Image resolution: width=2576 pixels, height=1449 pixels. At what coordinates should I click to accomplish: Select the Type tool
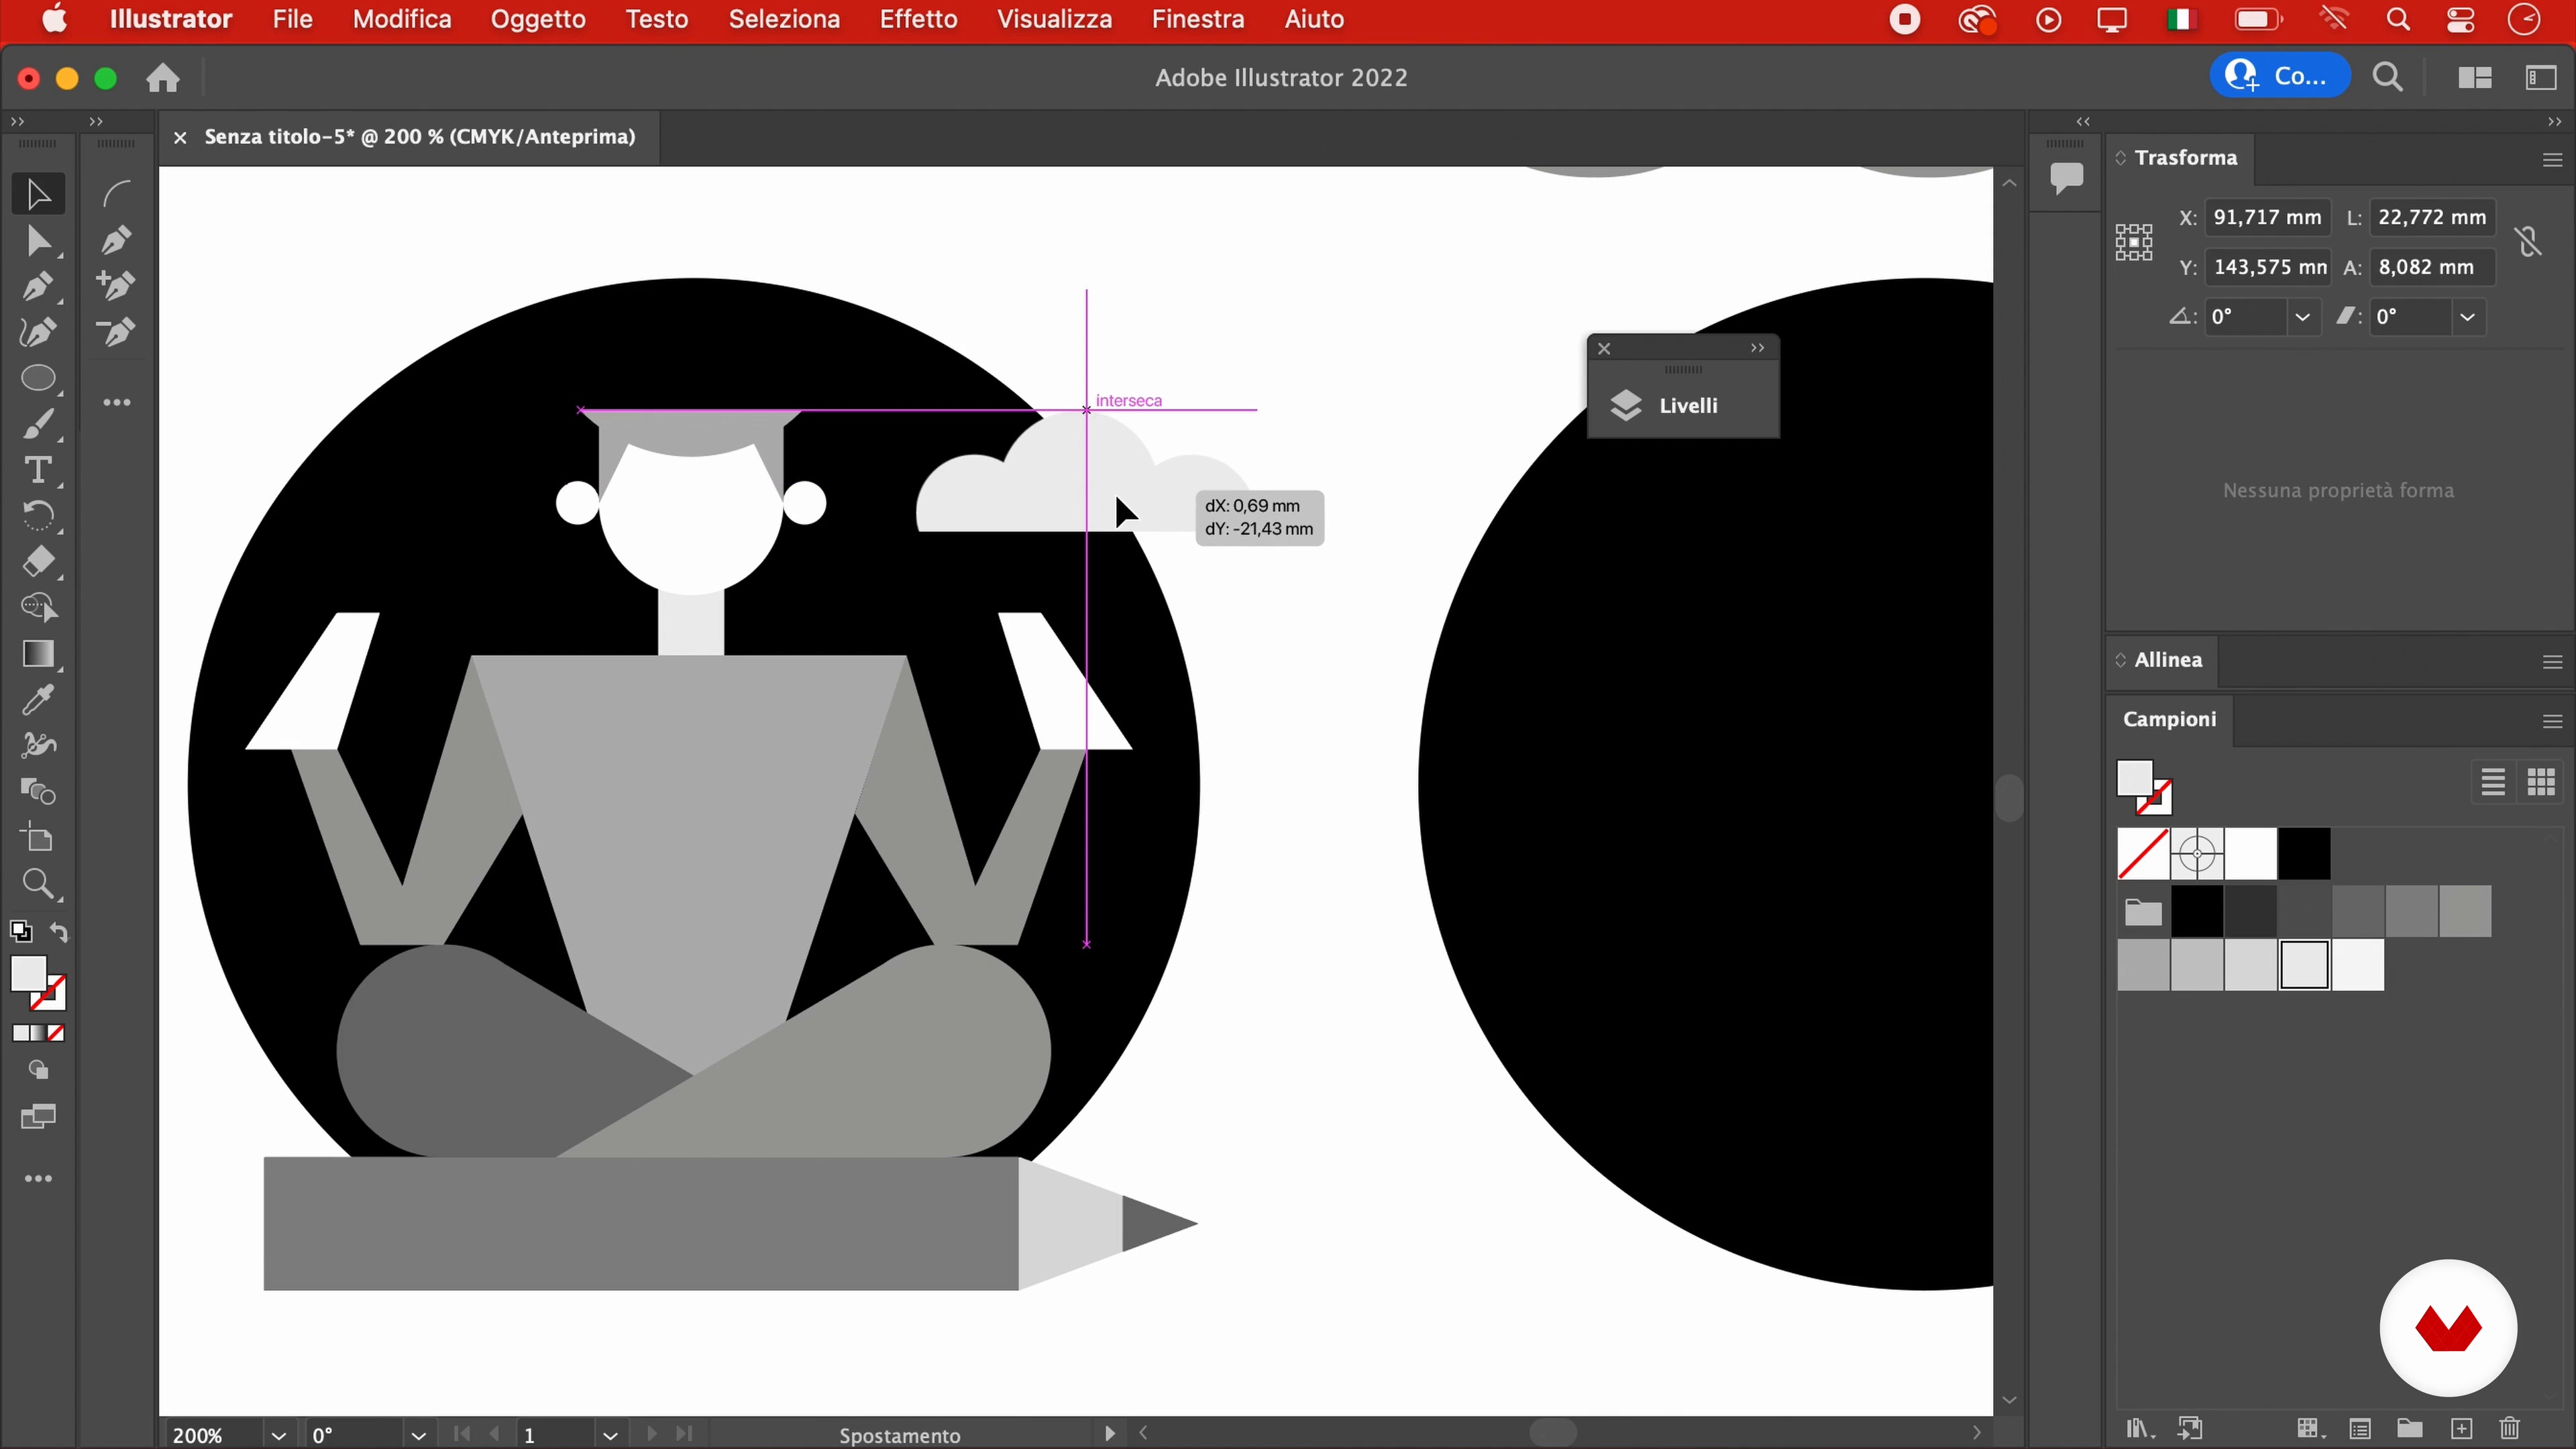pyautogui.click(x=38, y=470)
